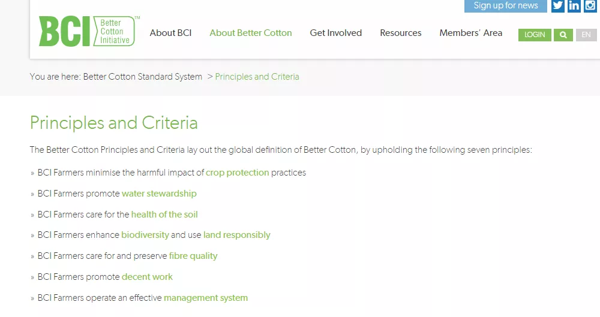Select the fibre quality link
The image size is (600, 317).
click(193, 256)
